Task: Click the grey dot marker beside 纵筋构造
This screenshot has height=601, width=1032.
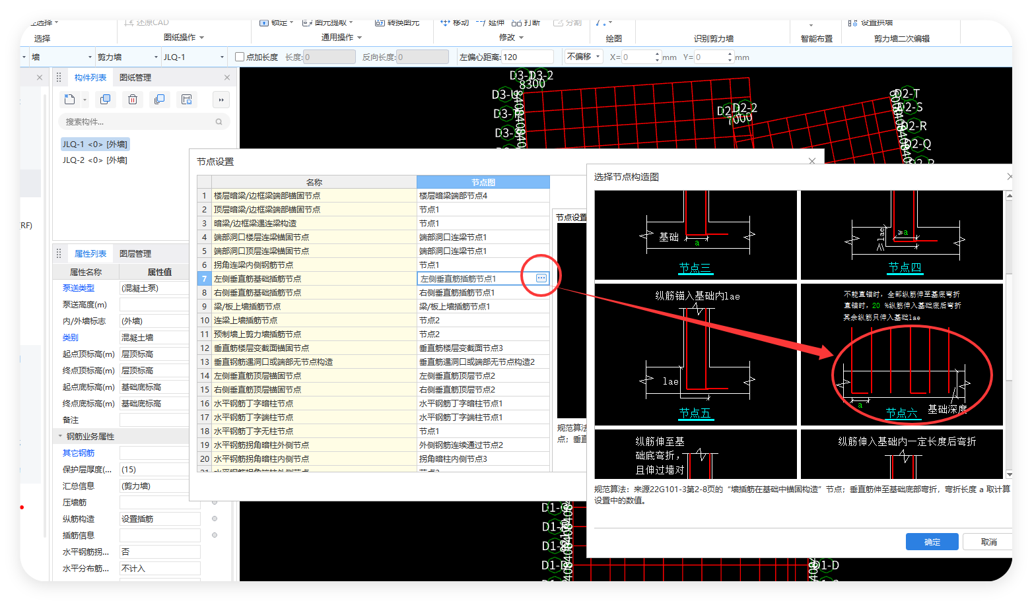Action: pyautogui.click(x=215, y=519)
